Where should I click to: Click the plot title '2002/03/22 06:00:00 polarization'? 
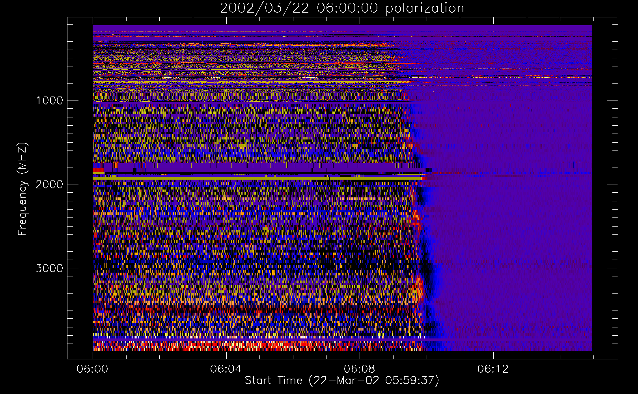(x=342, y=8)
